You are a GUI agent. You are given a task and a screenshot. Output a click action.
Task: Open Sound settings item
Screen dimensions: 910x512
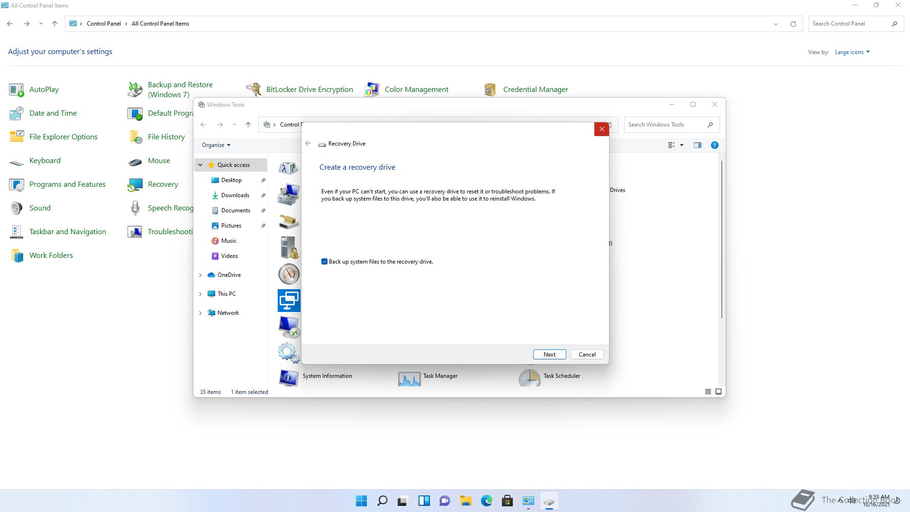[30, 208]
